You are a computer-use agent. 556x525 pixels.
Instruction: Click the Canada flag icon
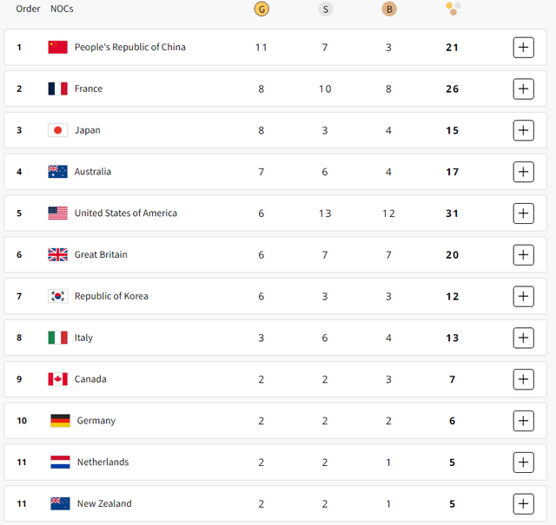click(x=58, y=379)
